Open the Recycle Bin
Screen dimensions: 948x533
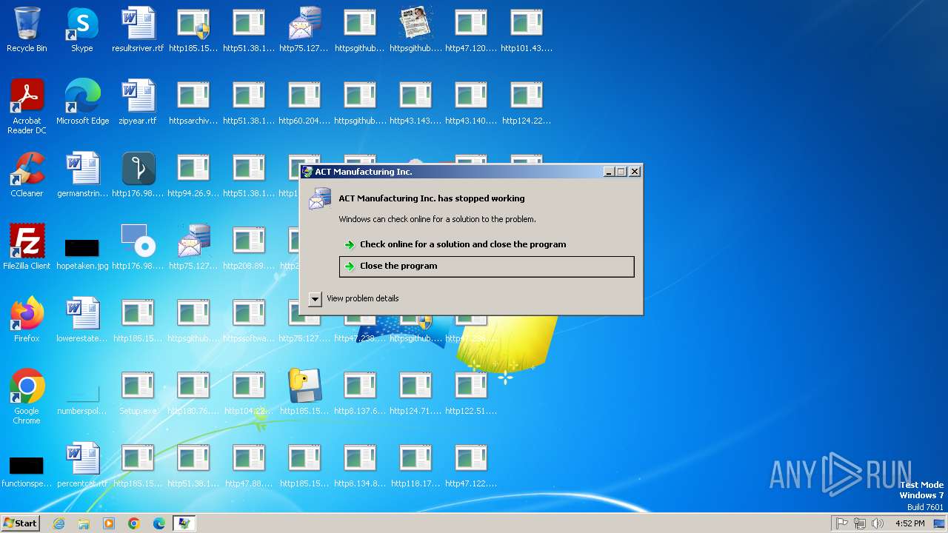coord(27,30)
